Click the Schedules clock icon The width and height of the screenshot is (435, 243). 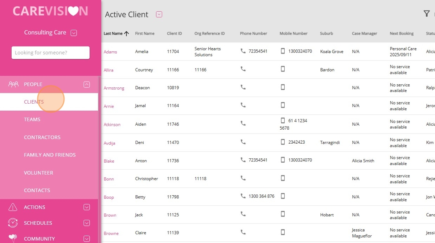click(13, 223)
